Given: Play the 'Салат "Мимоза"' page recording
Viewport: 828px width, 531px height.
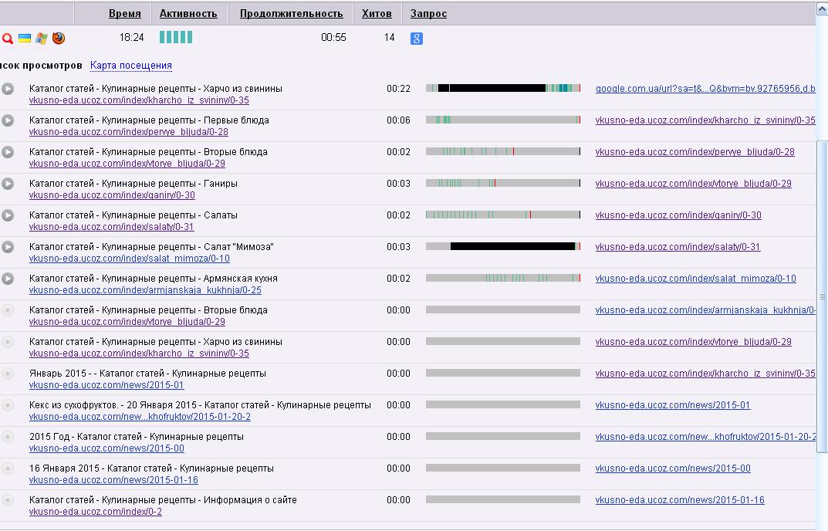Looking at the screenshot, I should click(8, 247).
